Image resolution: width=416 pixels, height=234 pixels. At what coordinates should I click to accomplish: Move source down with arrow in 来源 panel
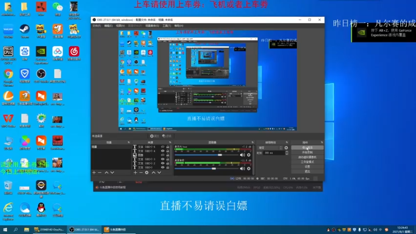pyautogui.click(x=159, y=173)
